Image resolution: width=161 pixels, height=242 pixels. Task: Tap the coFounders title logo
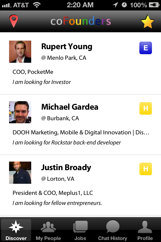click(x=80, y=22)
